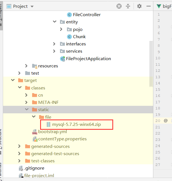Click the fold marker beside line 3

pyautogui.click(x=171, y=27)
